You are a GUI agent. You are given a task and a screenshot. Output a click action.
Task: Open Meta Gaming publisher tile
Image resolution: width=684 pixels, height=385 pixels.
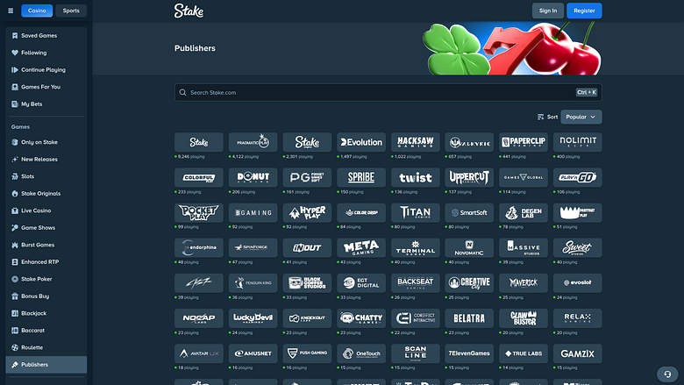coord(361,247)
